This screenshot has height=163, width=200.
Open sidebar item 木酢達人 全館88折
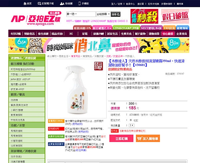click(x=27, y=74)
